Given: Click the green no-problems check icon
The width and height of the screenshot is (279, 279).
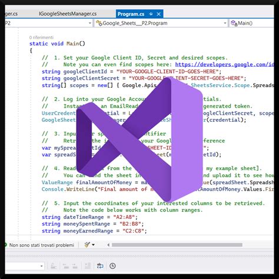Looking at the screenshot, I should pyautogui.click(x=6, y=245).
